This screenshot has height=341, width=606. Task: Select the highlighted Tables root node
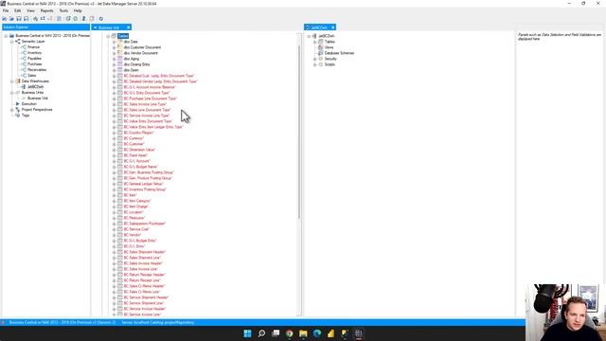click(x=123, y=36)
